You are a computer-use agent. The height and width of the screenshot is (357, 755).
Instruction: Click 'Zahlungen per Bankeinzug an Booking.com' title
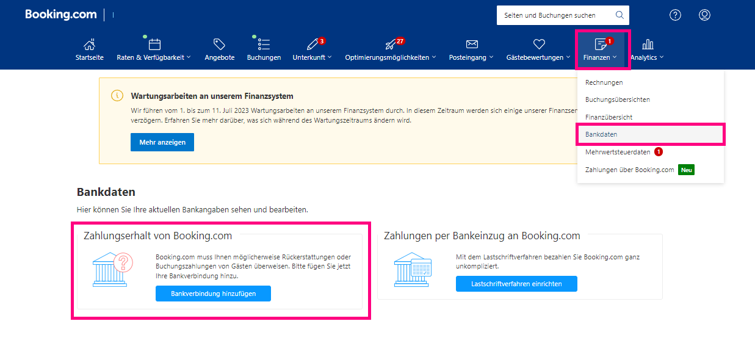pyautogui.click(x=482, y=236)
